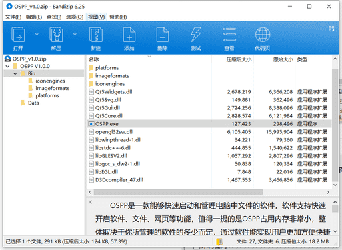Click the Qt5Gui.dll file icon
This screenshot has width=342, height=250.
[x=91, y=107]
